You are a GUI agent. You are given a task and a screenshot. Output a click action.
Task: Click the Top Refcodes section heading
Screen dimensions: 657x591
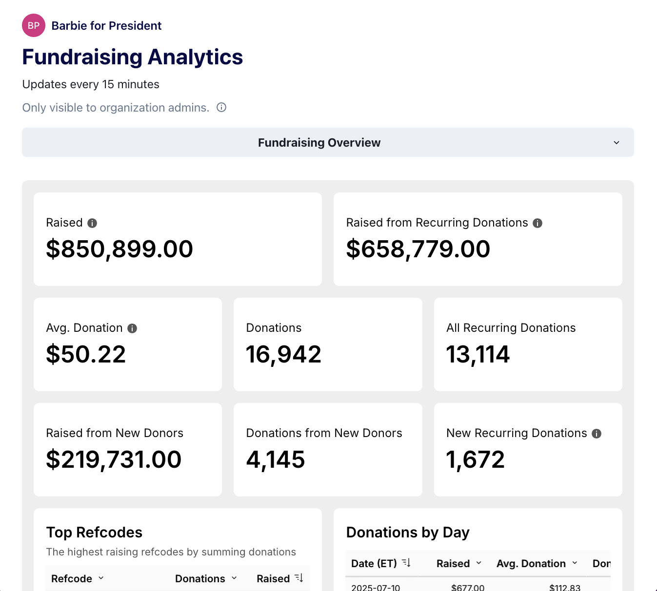[x=94, y=532]
